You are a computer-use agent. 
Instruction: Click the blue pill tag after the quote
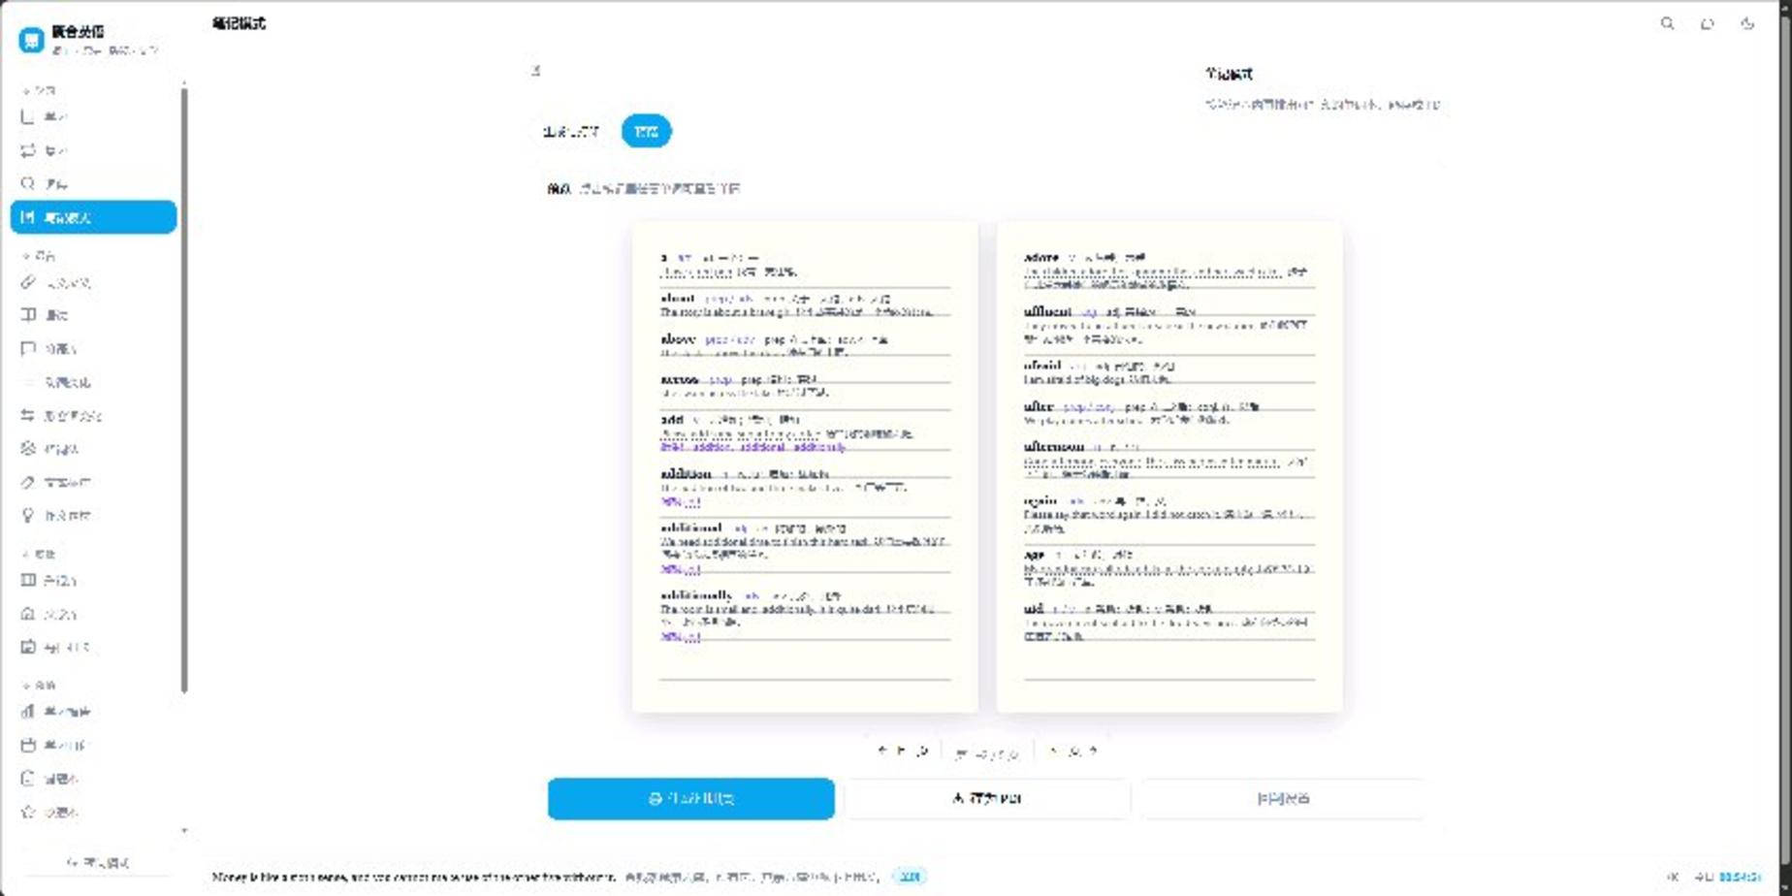(909, 877)
